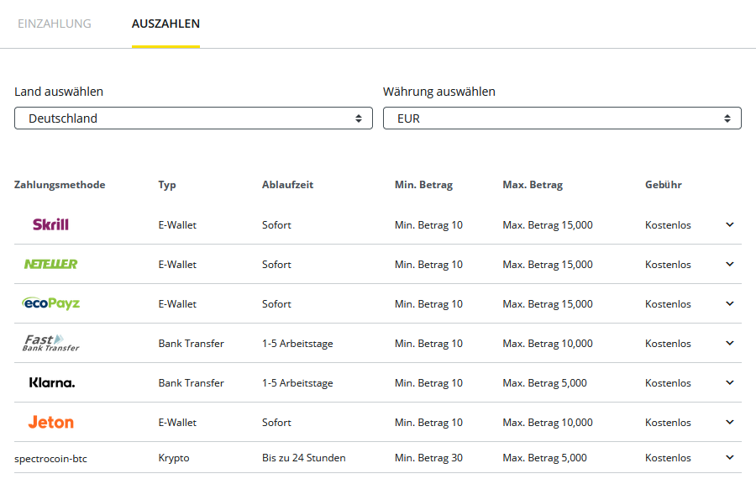The height and width of the screenshot is (479, 756).
Task: Click the Währung auswählen label
Action: 439,92
